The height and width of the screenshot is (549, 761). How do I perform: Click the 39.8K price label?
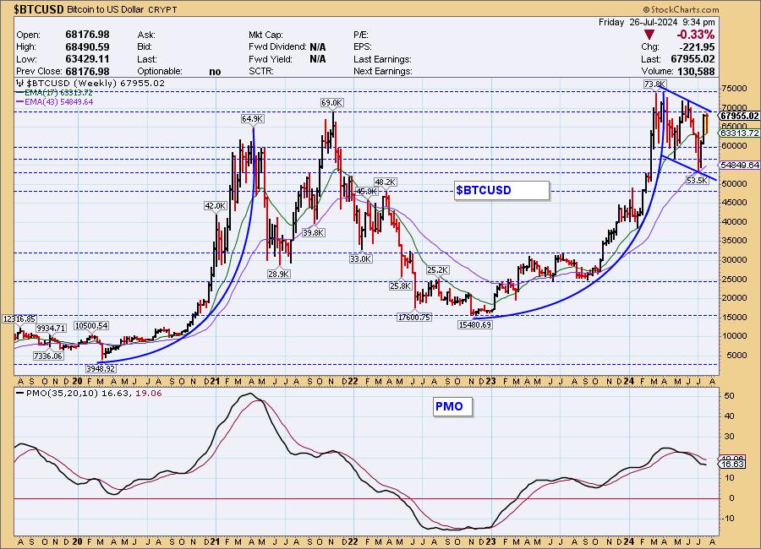tap(313, 233)
